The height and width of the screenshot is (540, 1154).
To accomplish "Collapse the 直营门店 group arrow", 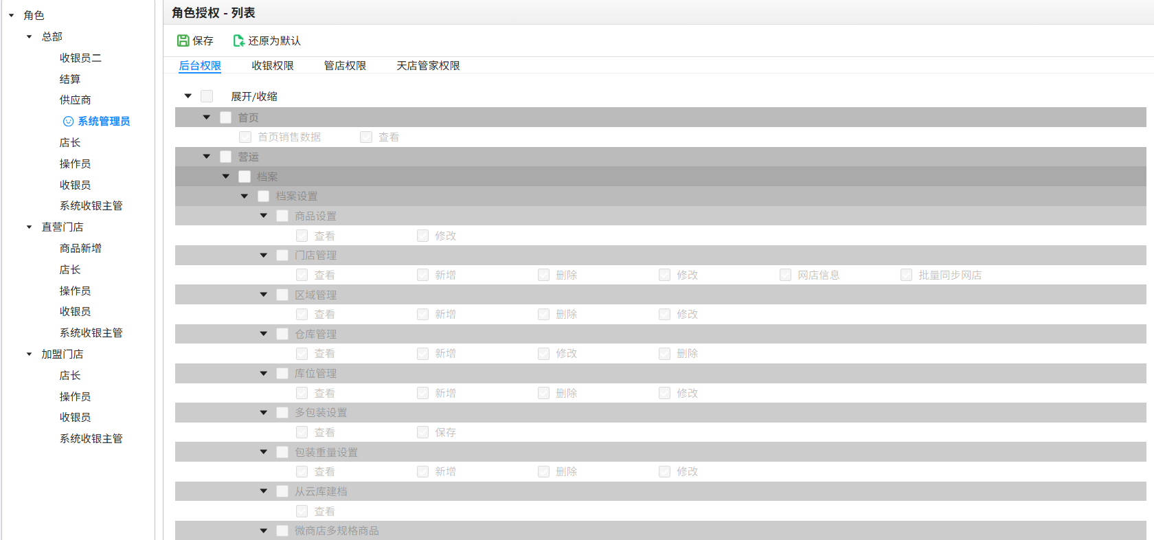I will 29,227.
